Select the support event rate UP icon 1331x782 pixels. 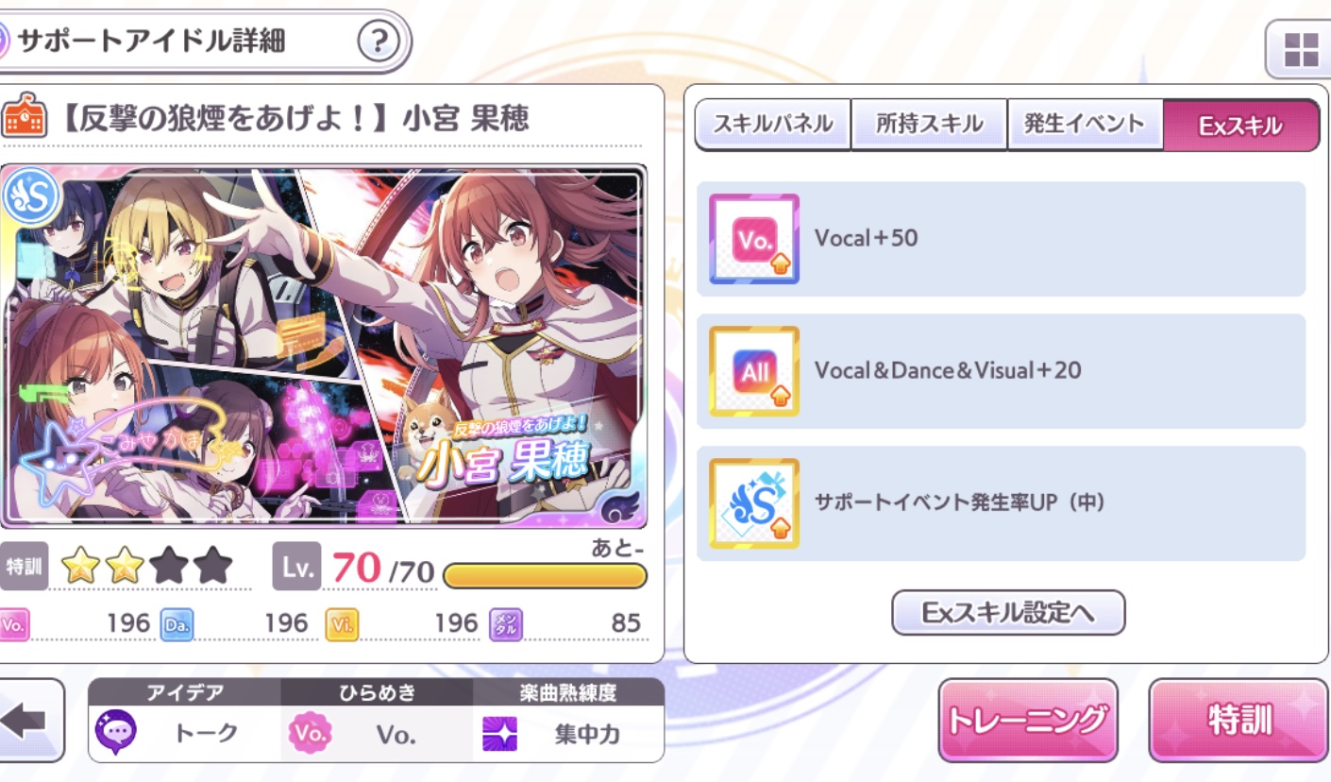754,503
